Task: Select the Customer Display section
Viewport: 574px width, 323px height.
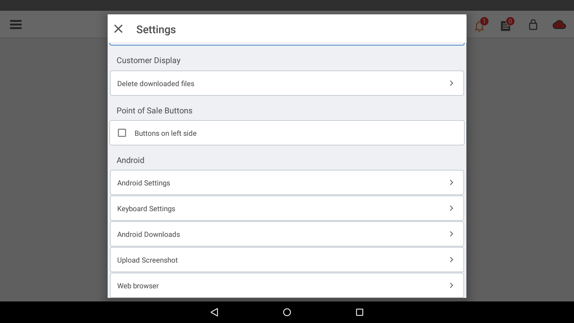Action: click(149, 60)
